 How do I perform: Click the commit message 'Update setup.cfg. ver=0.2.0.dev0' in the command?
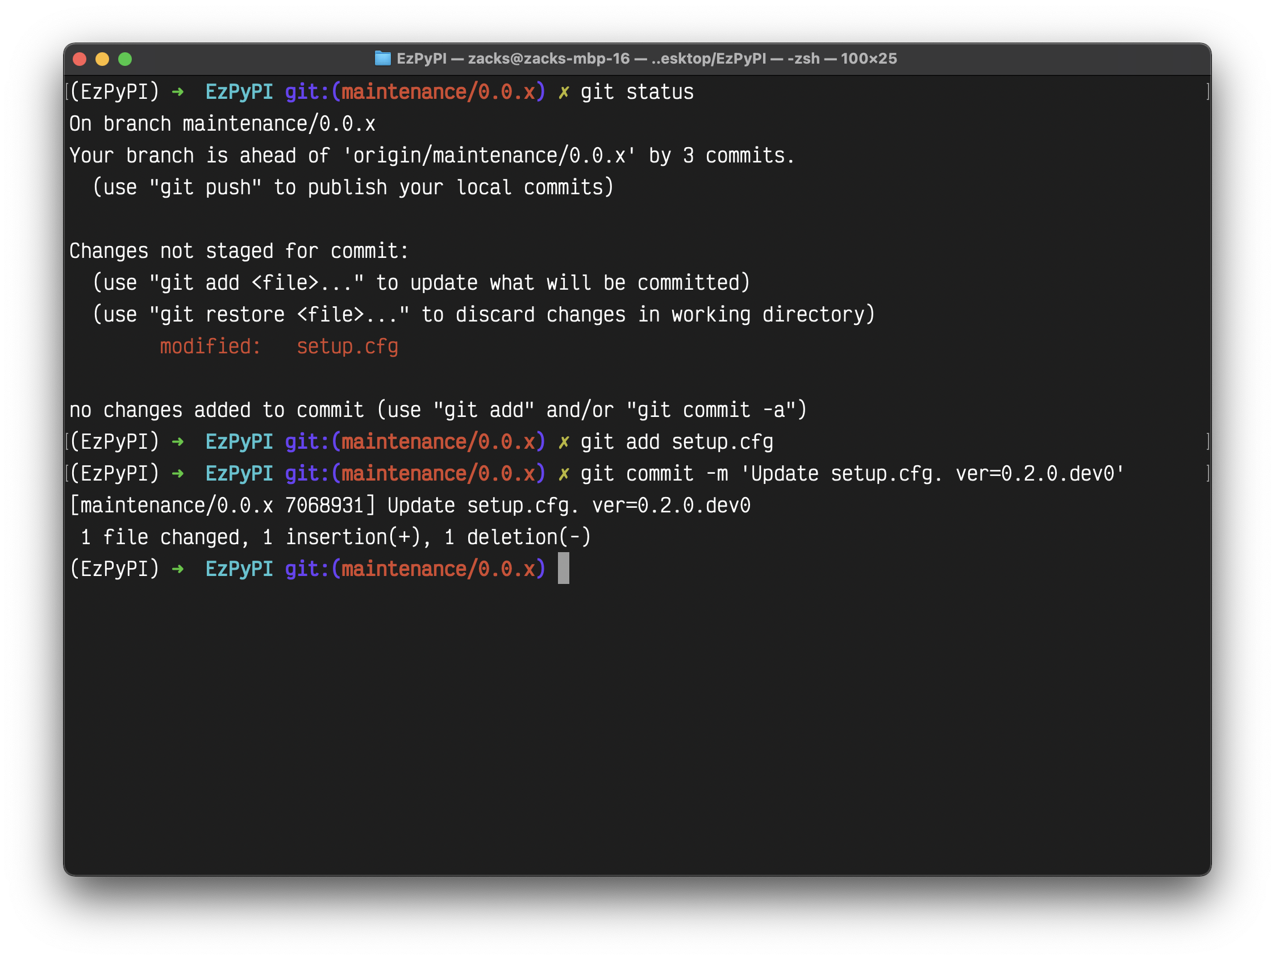pos(932,474)
